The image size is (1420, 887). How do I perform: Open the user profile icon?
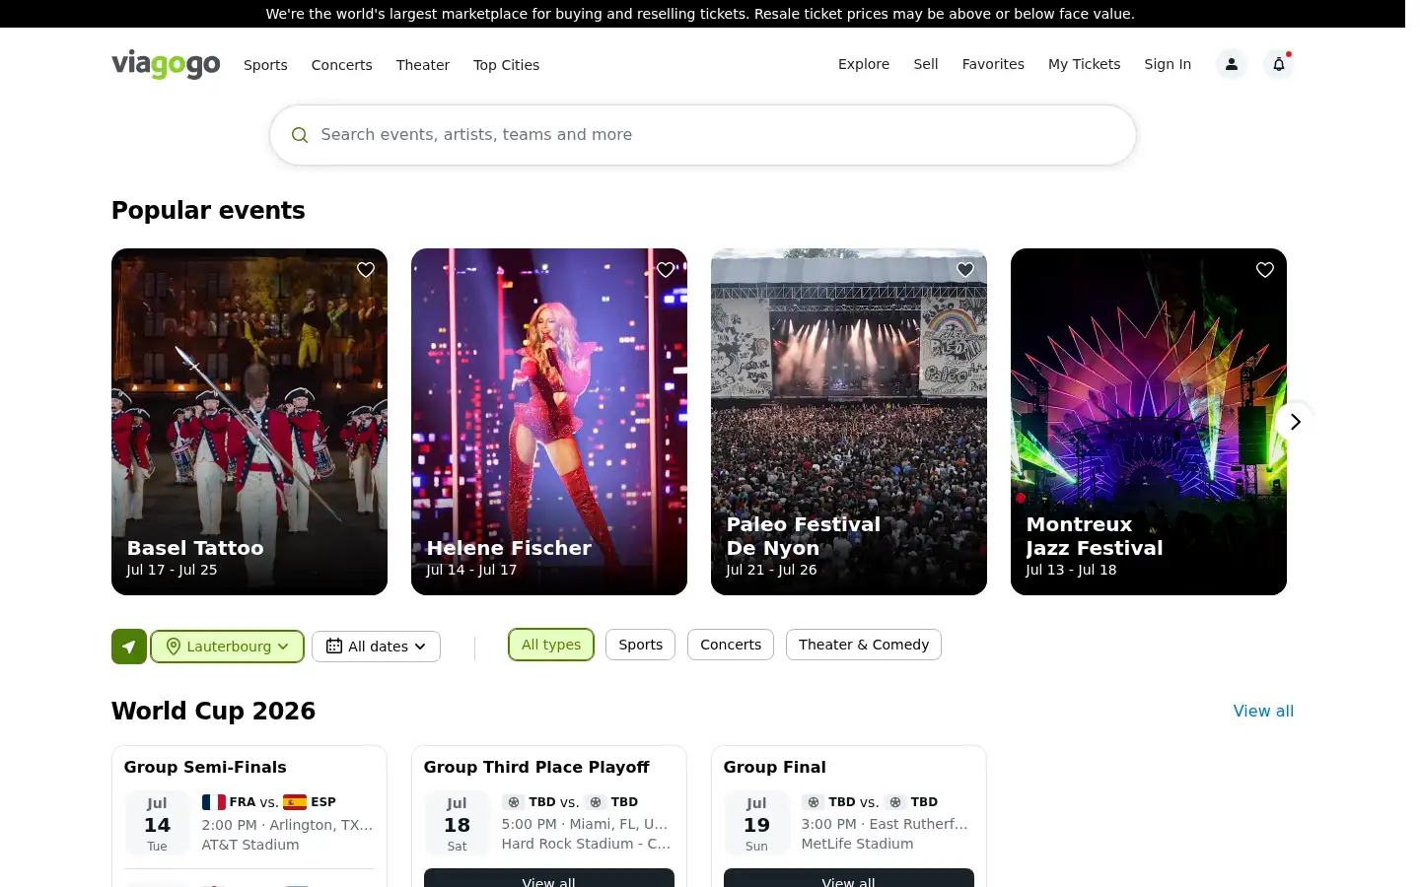tap(1231, 64)
